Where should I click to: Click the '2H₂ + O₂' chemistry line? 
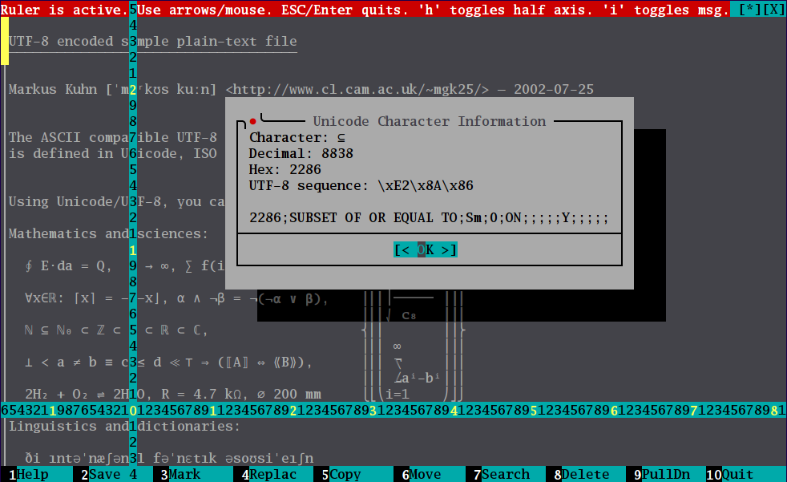coord(172,394)
